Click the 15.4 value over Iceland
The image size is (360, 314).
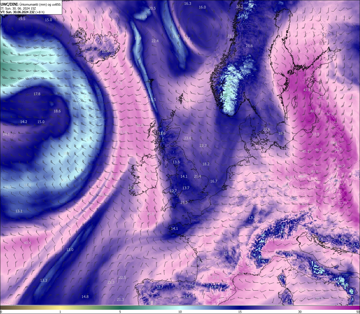(x=105, y=52)
